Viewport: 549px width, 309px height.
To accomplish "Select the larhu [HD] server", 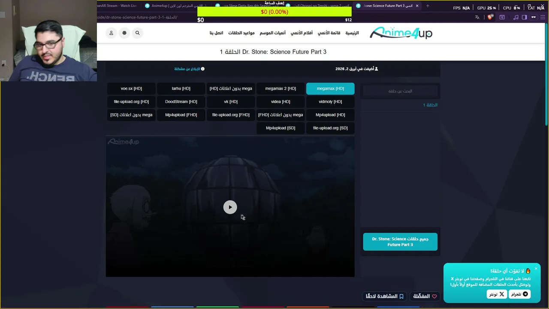I will coord(181,88).
